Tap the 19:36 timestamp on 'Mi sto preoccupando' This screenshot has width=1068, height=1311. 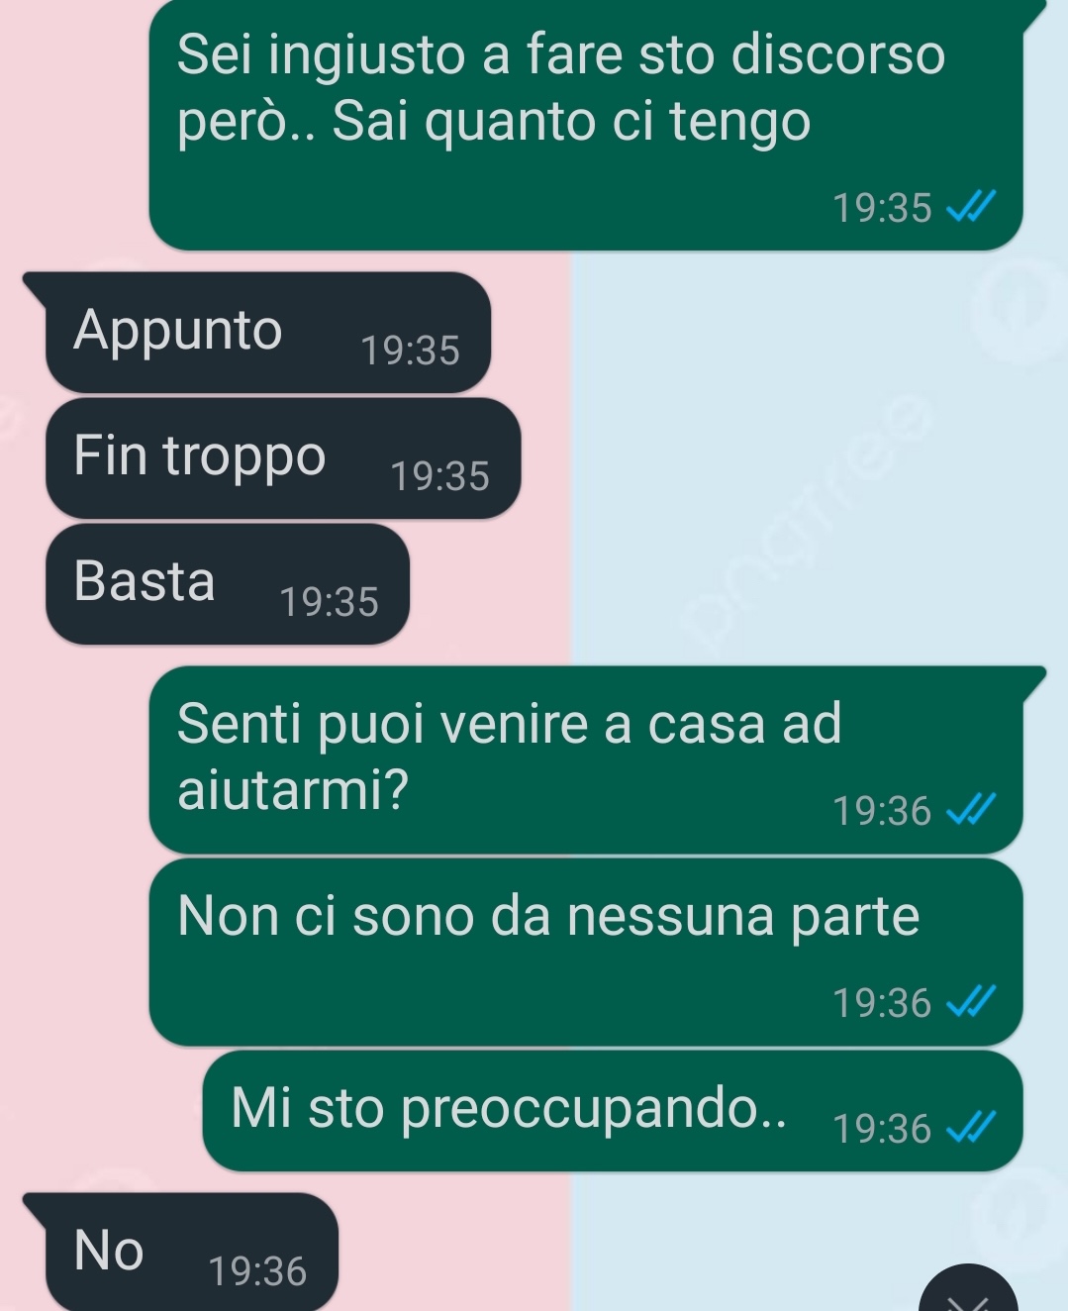882,1129
